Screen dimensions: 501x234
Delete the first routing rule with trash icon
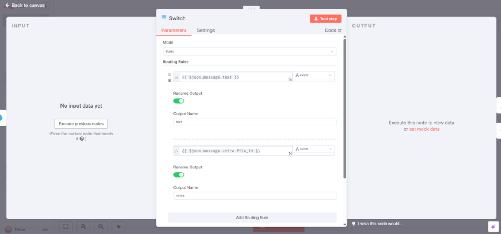click(170, 80)
